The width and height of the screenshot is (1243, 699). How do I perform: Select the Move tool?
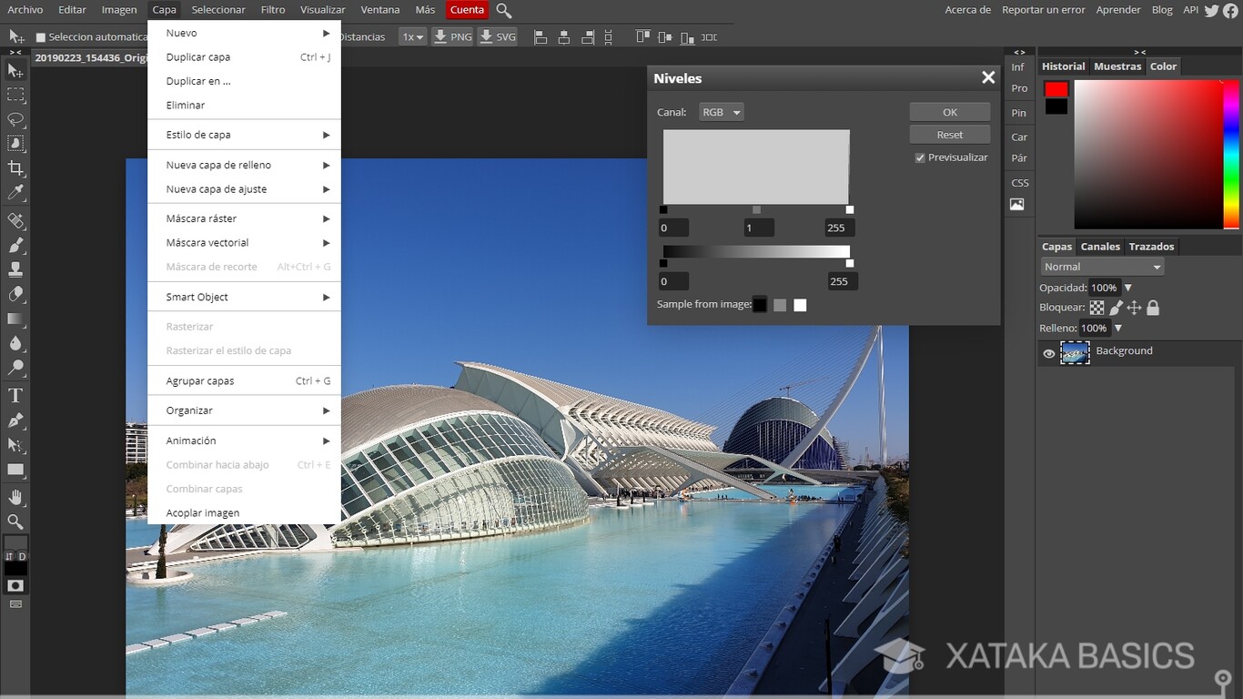click(x=13, y=69)
